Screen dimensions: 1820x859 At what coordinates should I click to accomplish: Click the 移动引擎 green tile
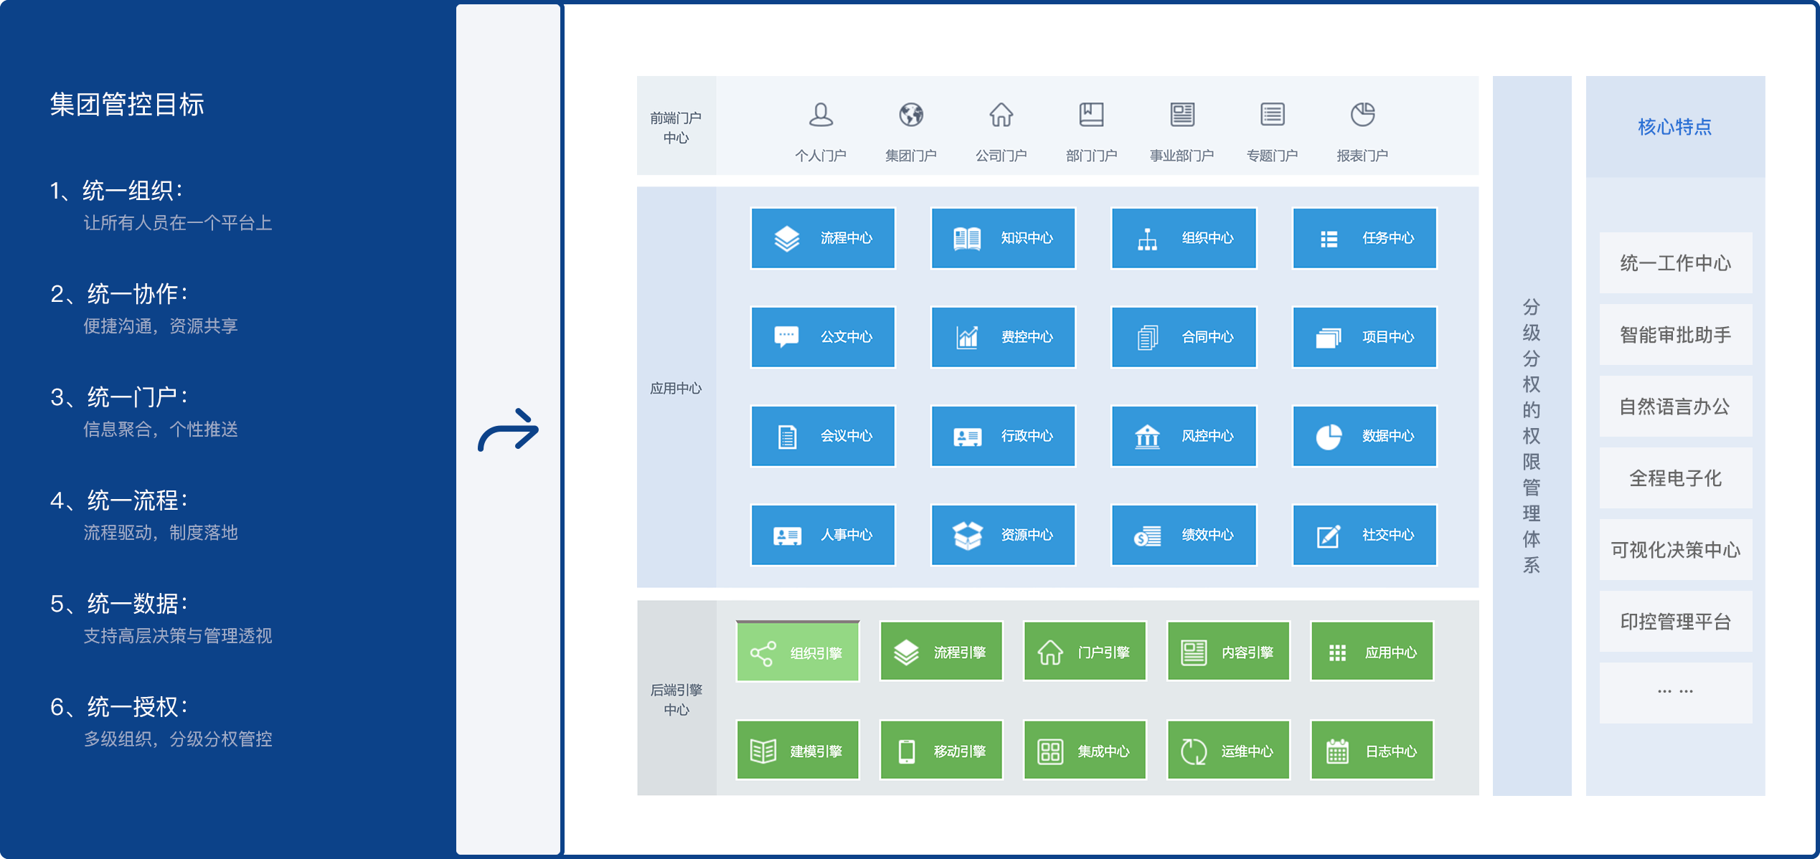[x=941, y=751]
